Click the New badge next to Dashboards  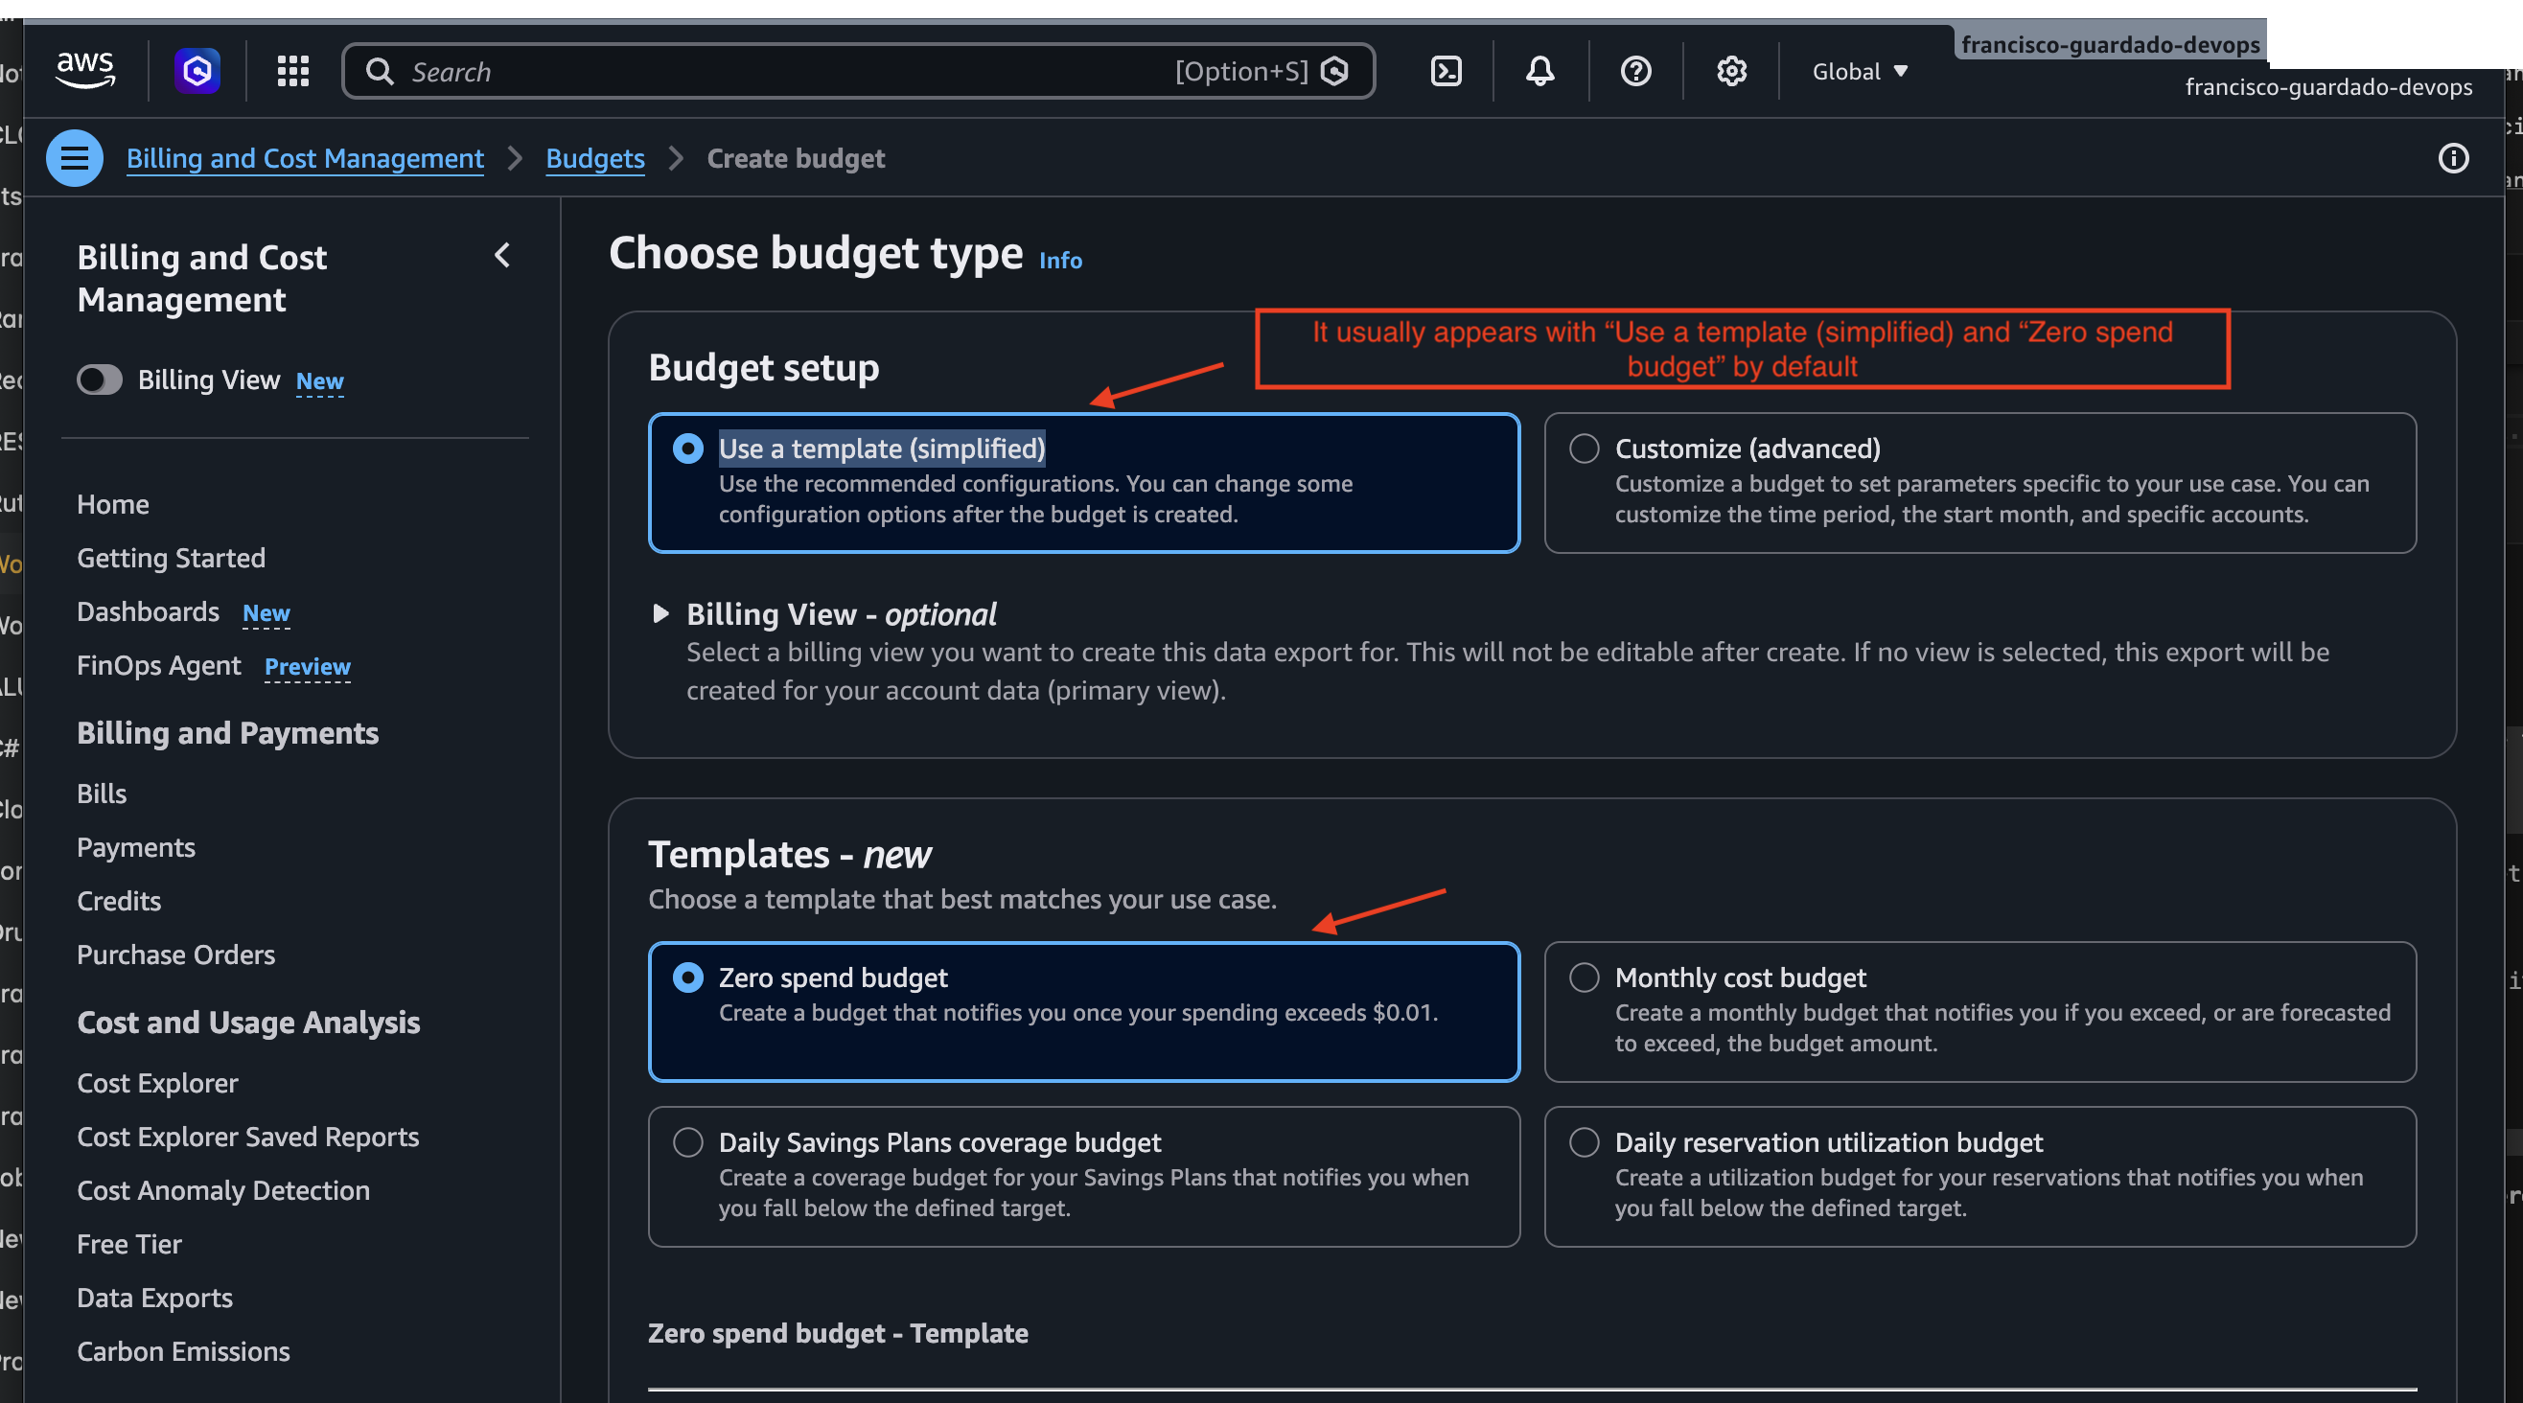click(x=266, y=613)
